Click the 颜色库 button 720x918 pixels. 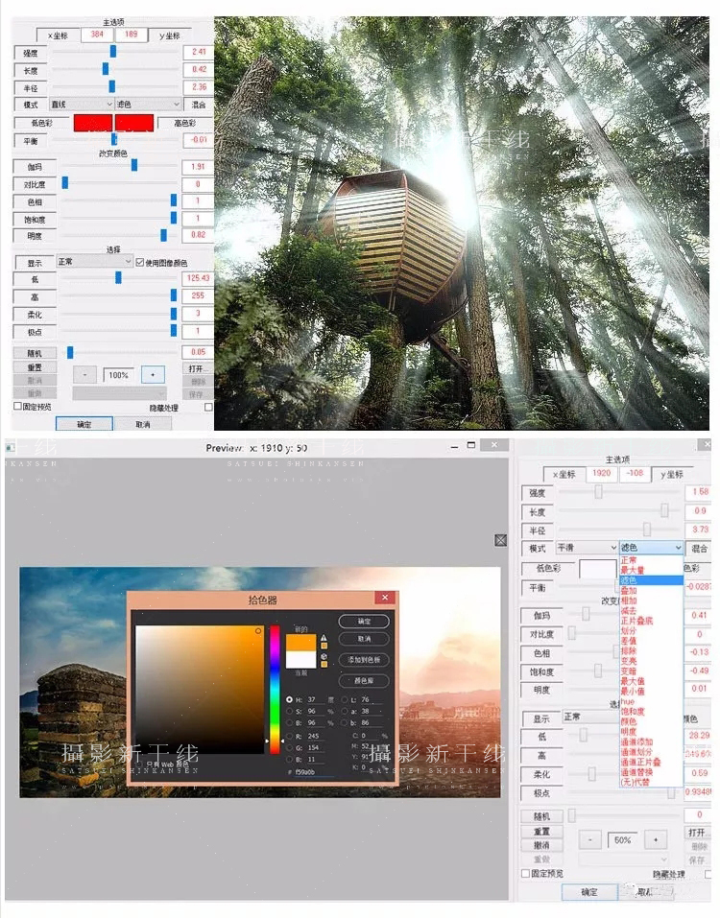[364, 681]
